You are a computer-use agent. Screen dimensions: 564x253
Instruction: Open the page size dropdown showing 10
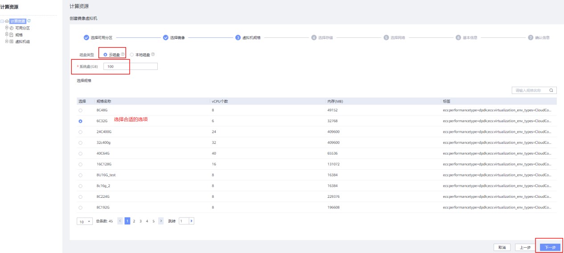(x=85, y=221)
